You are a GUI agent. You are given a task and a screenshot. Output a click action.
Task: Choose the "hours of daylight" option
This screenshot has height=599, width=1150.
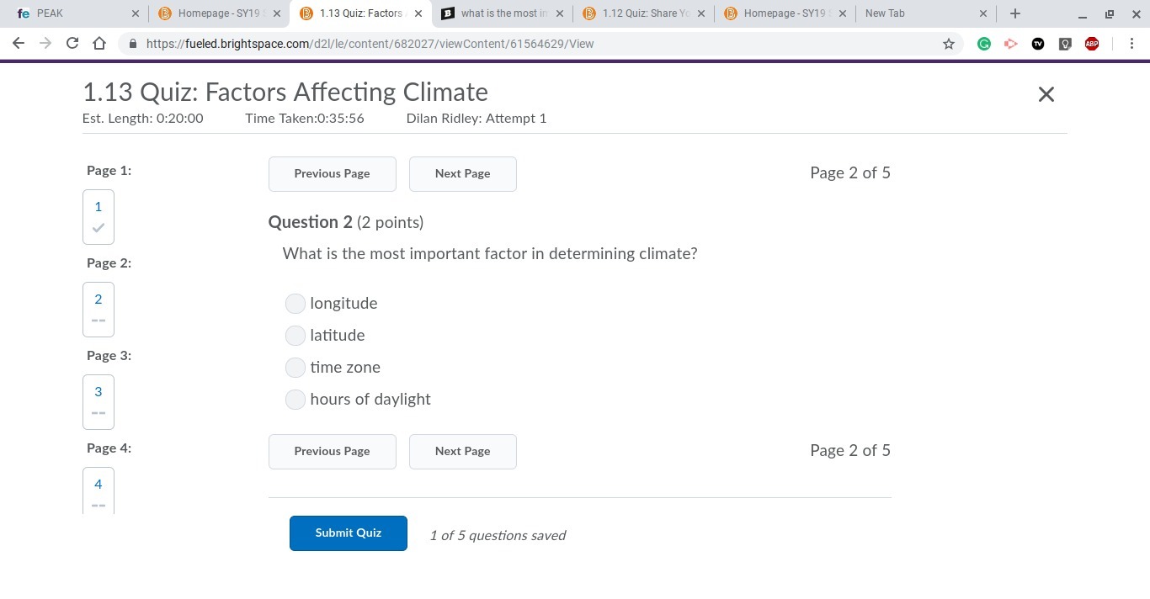tap(295, 400)
